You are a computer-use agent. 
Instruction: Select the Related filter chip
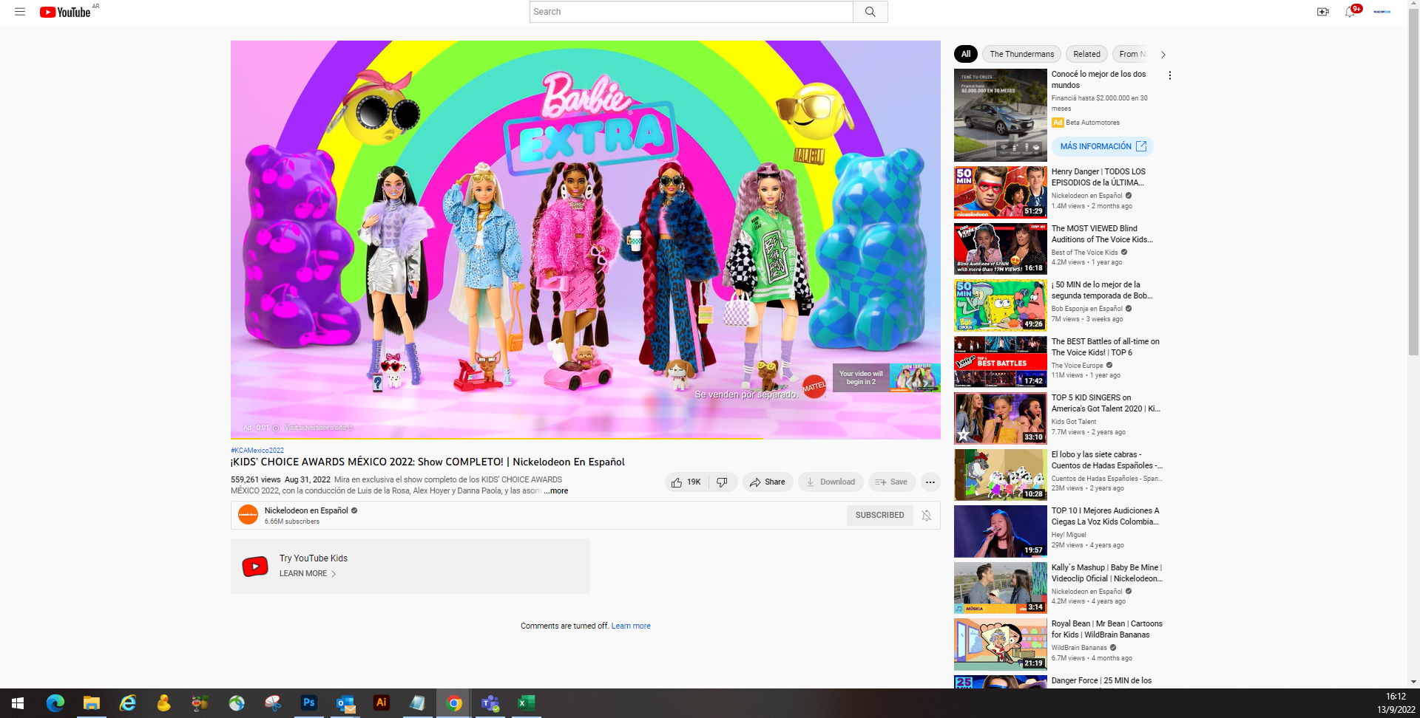[1086, 54]
